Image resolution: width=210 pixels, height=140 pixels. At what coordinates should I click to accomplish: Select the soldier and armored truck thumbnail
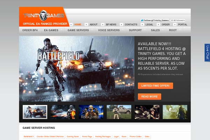119,112
